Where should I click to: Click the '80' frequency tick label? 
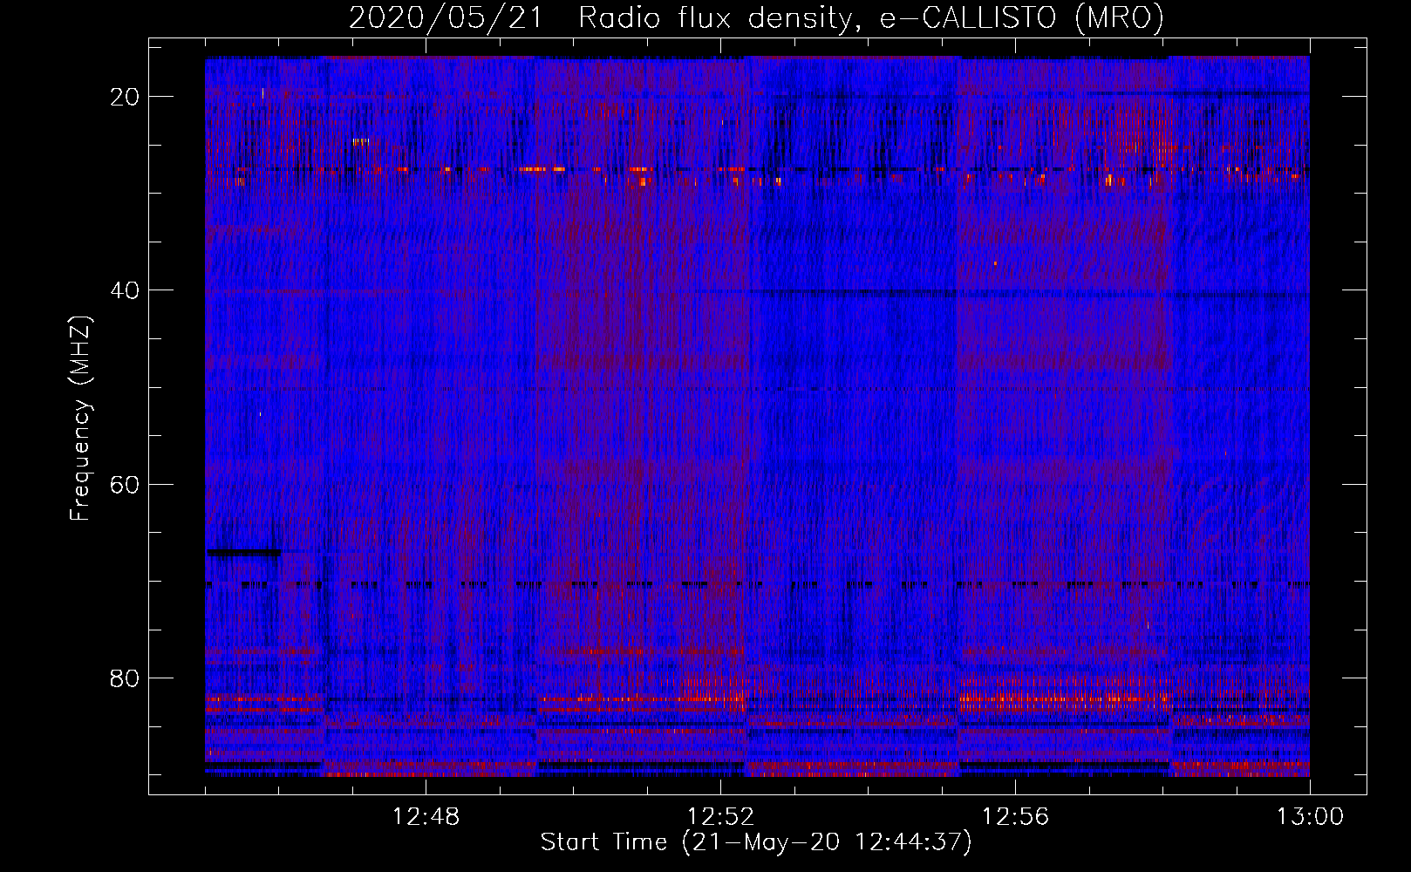125,678
